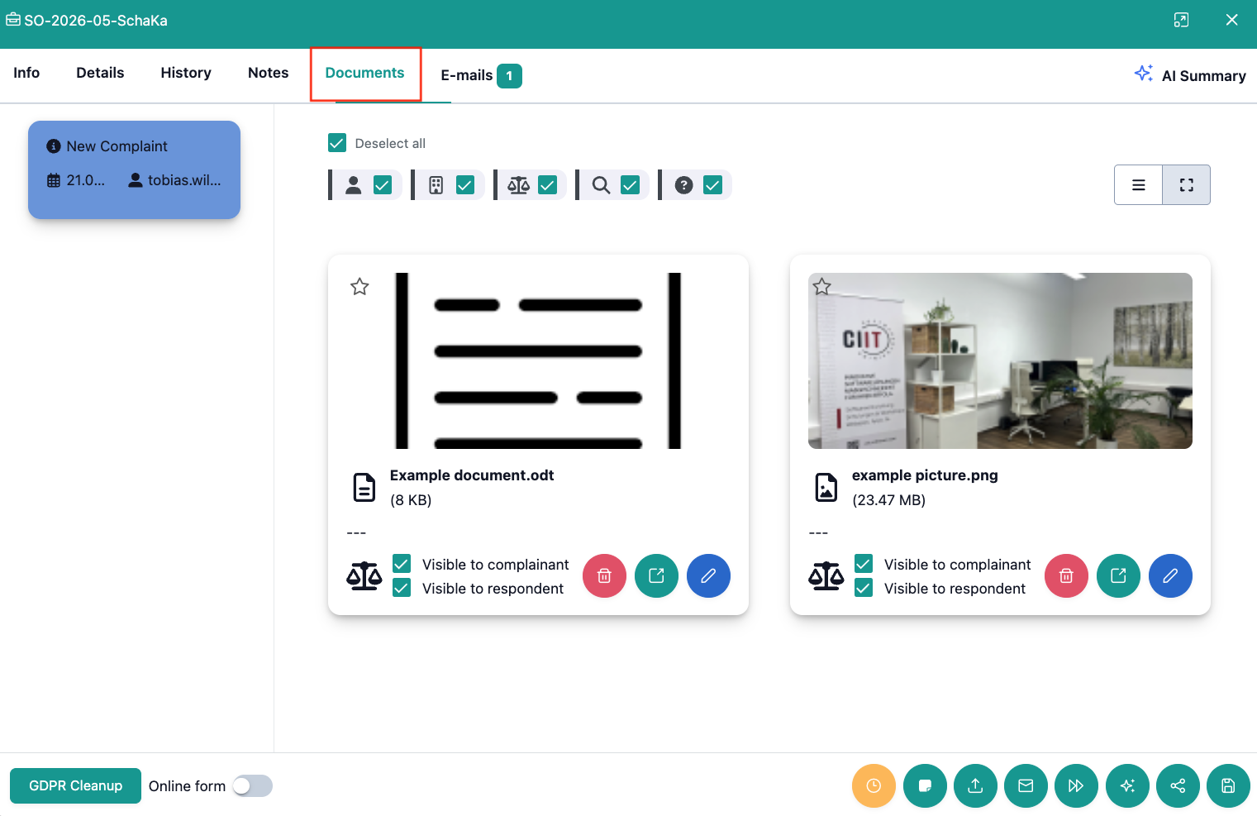The image size is (1257, 816).
Task: Click the Example document.odt file name
Action: [x=472, y=475]
